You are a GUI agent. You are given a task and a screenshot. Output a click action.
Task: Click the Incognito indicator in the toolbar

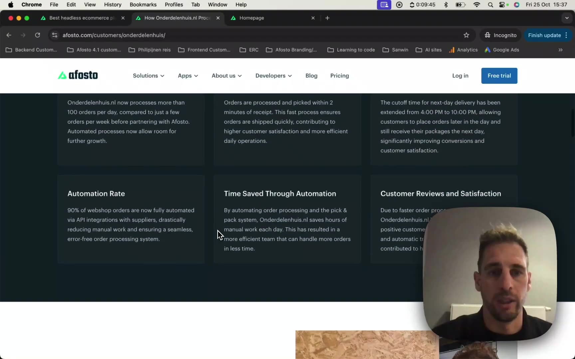pyautogui.click(x=500, y=35)
